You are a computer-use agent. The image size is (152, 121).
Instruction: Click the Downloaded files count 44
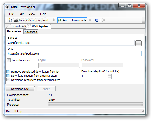50,95
